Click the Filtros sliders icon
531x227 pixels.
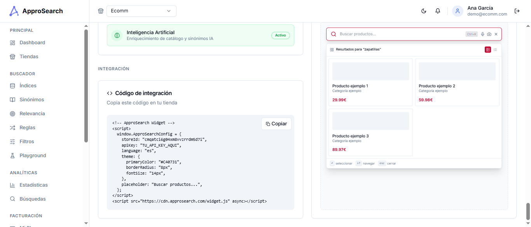tap(12, 142)
